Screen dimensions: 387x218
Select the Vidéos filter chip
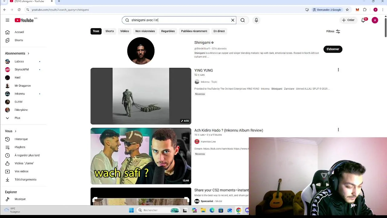(125, 31)
